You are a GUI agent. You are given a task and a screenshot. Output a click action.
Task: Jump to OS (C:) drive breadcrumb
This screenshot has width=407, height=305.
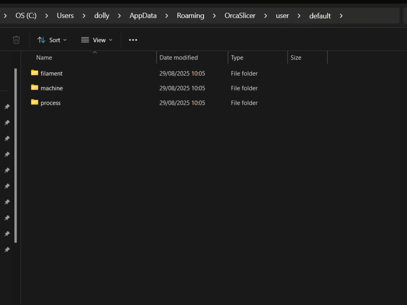coord(26,16)
